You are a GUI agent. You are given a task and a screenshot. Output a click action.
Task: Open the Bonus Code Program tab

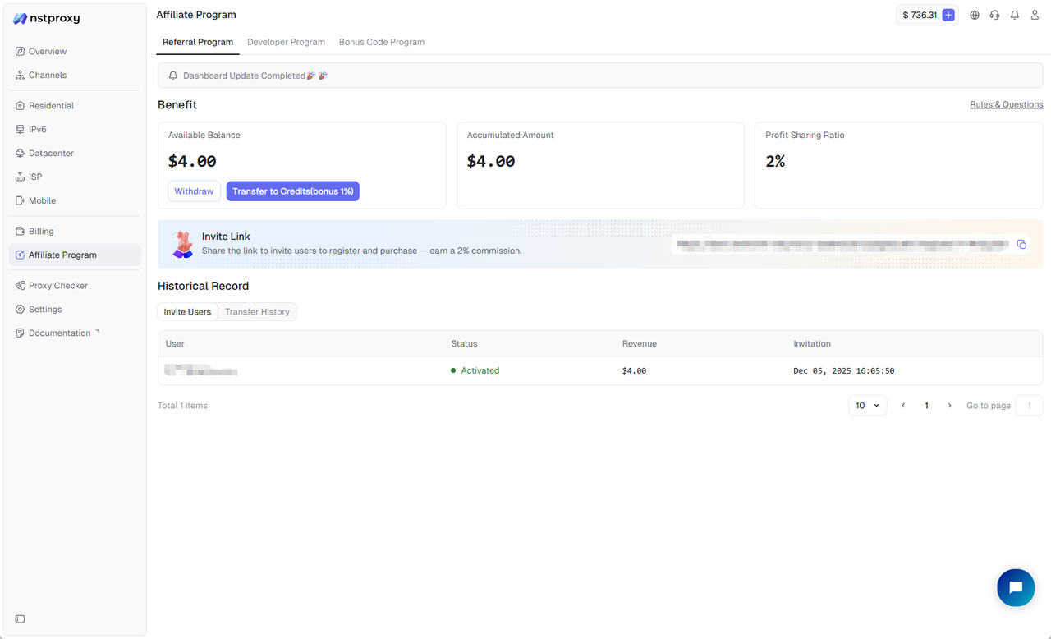(381, 41)
